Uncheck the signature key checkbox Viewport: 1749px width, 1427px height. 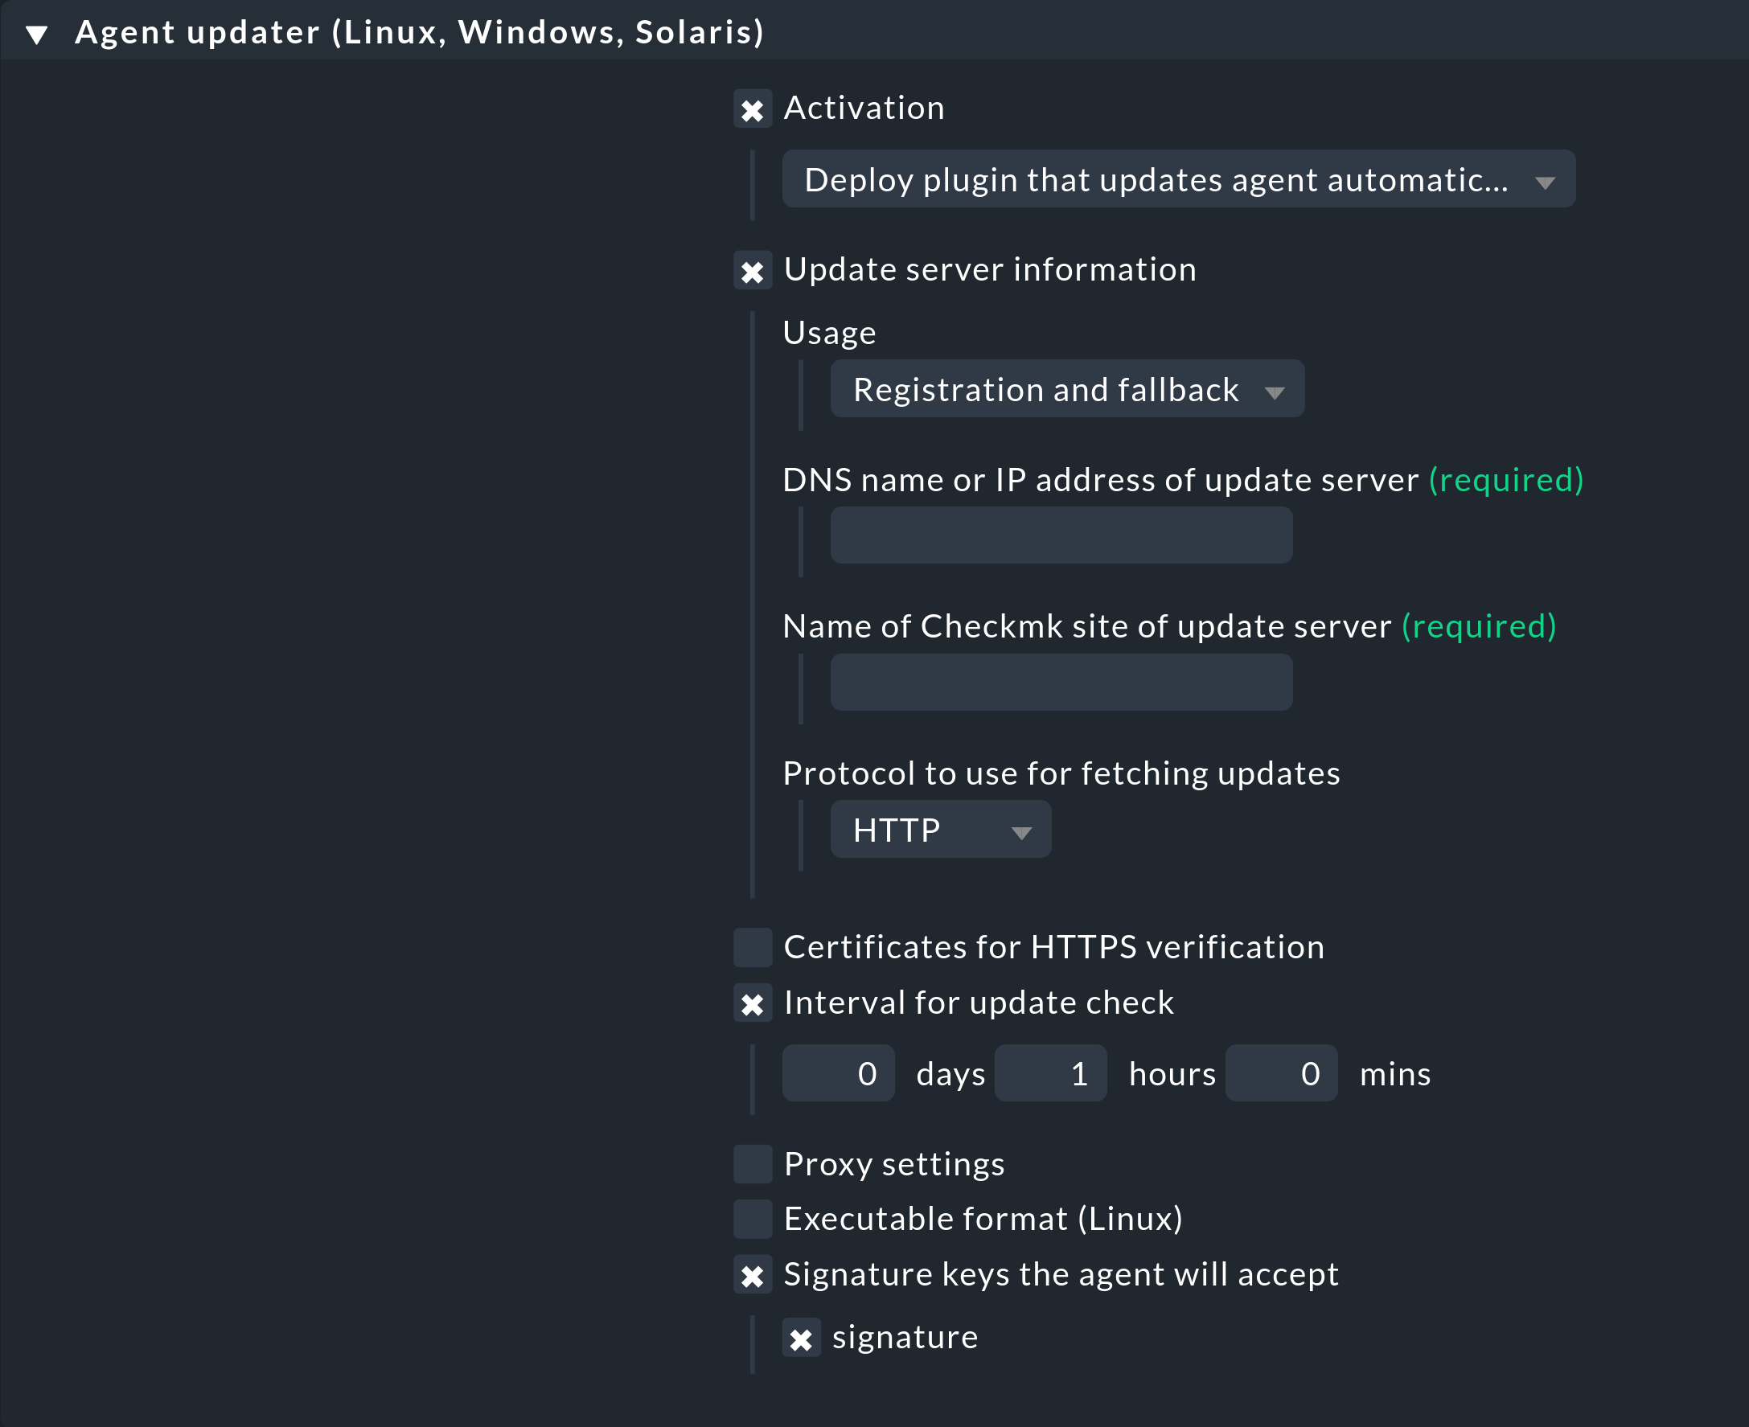click(801, 1339)
